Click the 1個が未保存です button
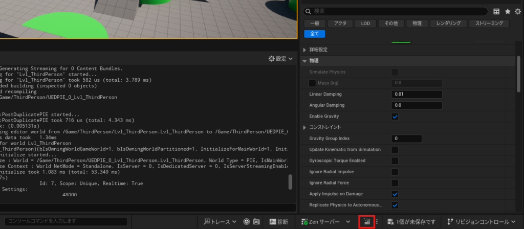524x229 pixels. tap(411, 222)
